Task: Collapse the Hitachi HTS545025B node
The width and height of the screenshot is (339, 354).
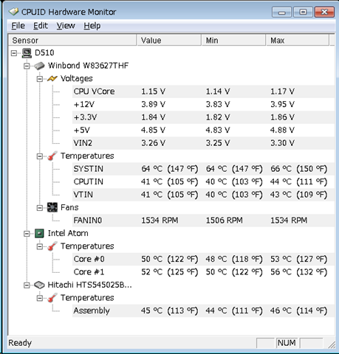Action: coord(27,285)
